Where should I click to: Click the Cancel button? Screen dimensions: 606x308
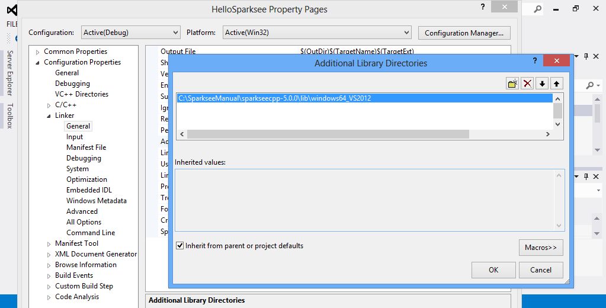[541, 269]
